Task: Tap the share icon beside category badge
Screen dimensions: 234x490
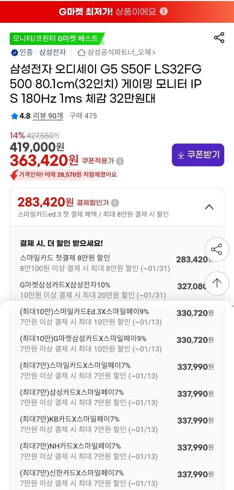Action: pos(219,38)
